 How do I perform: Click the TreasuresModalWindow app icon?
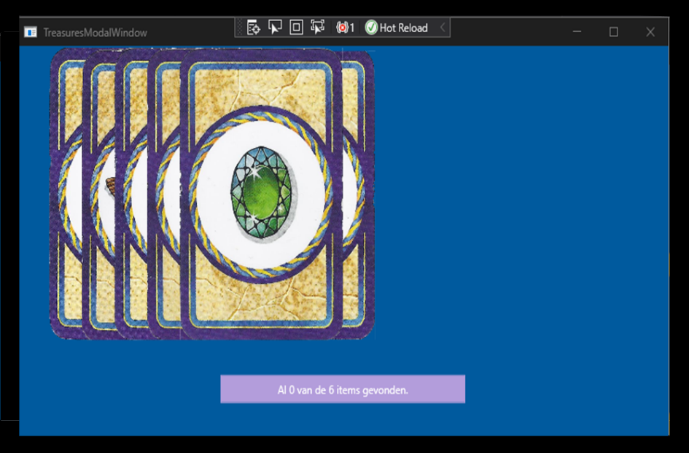pos(31,32)
